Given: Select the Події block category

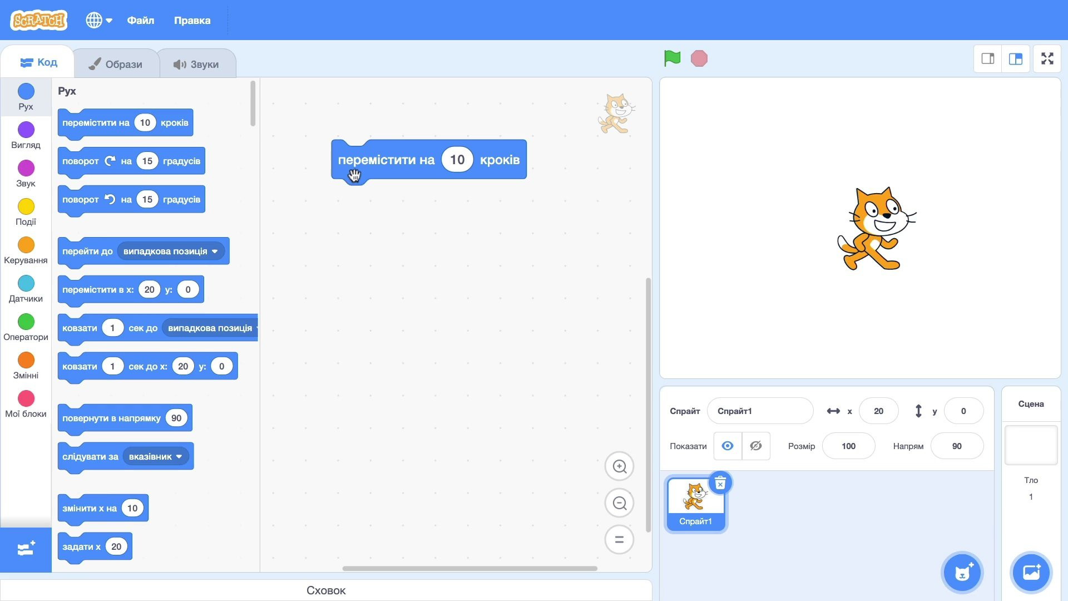Looking at the screenshot, I should click(x=26, y=212).
